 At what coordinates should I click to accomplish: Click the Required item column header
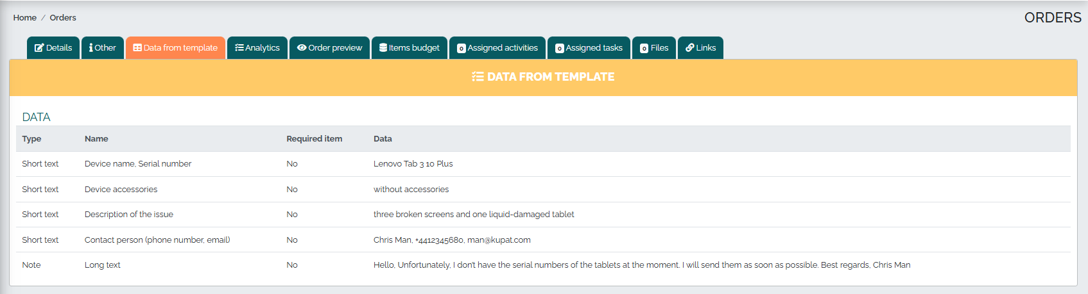tap(315, 139)
